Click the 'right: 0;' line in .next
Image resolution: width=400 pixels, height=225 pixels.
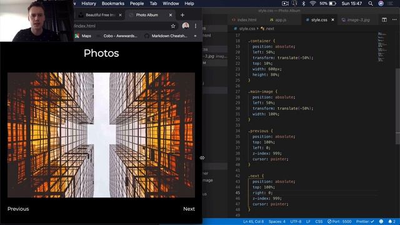tap(262, 193)
